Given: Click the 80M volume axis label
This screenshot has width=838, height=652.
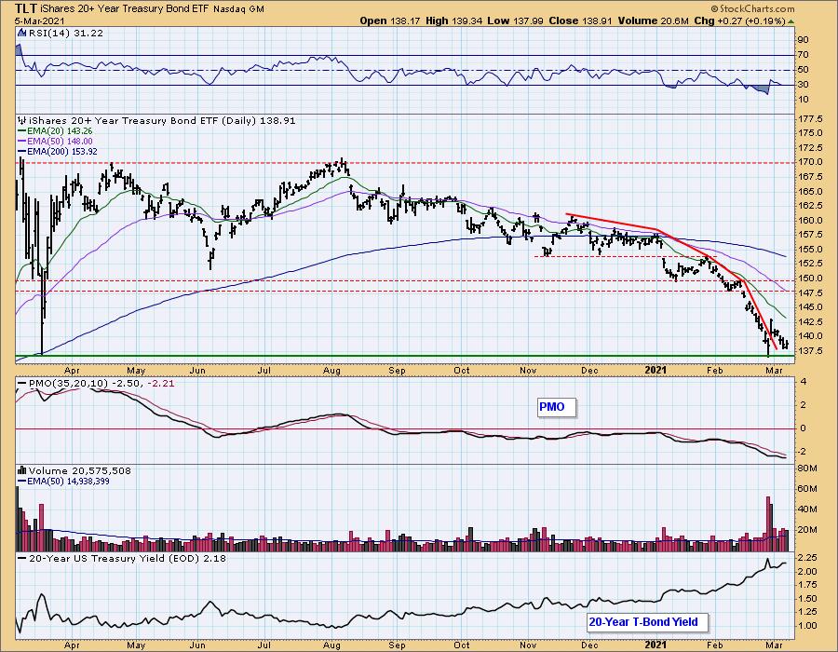Looking at the screenshot, I should click(x=807, y=469).
